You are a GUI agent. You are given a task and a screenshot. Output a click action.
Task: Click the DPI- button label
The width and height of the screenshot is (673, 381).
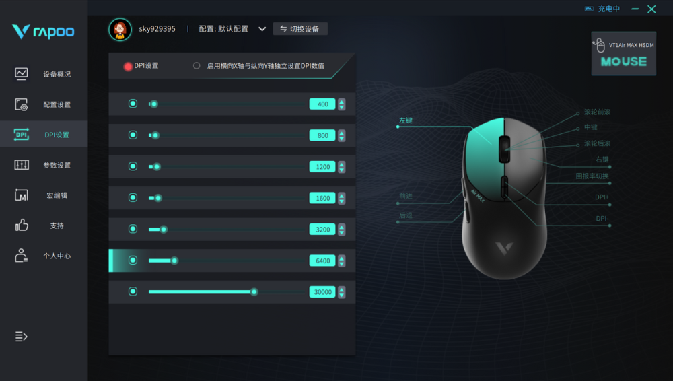pyautogui.click(x=602, y=219)
